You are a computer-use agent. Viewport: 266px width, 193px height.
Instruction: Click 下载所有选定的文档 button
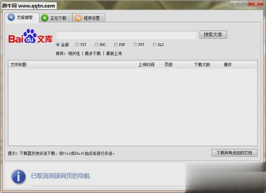point(234,153)
